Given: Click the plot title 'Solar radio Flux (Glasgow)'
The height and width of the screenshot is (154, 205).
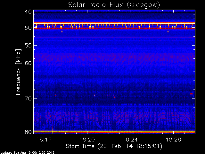Looking at the screenshot, I should tap(114, 5).
